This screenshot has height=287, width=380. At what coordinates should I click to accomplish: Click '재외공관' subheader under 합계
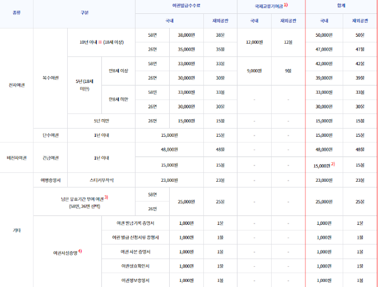tap(360, 21)
